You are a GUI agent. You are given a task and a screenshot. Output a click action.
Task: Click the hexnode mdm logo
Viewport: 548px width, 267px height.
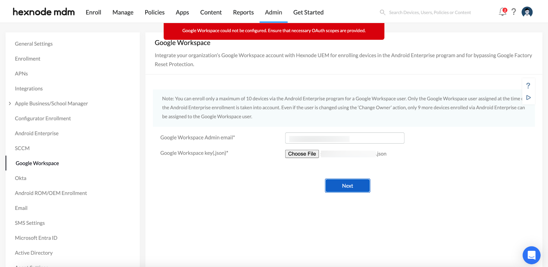[x=44, y=12]
